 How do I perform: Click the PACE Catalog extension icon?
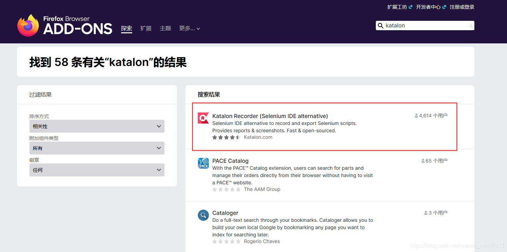[203, 163]
